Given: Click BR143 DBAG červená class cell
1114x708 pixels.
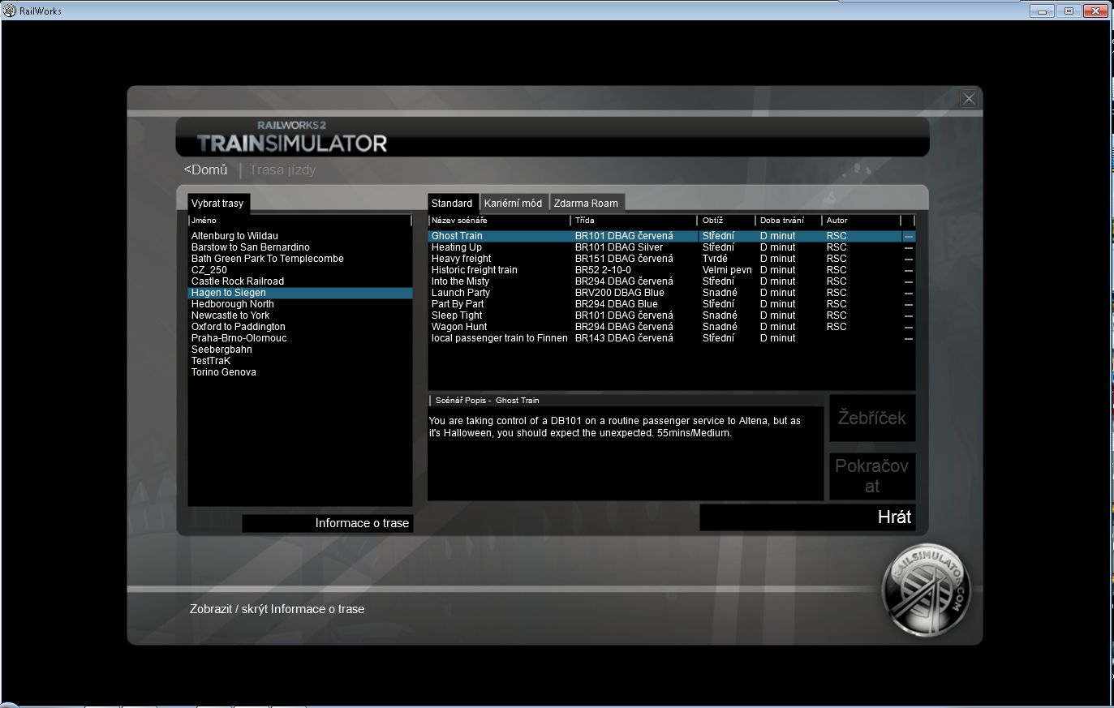Looking at the screenshot, I should click(x=624, y=338).
